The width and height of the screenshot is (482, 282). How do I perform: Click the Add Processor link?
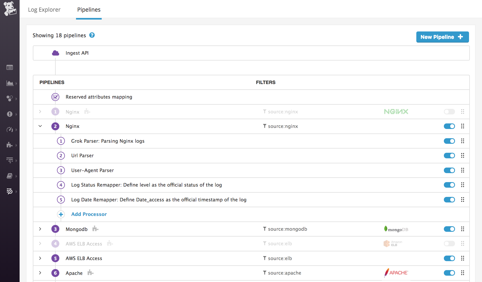pos(89,214)
